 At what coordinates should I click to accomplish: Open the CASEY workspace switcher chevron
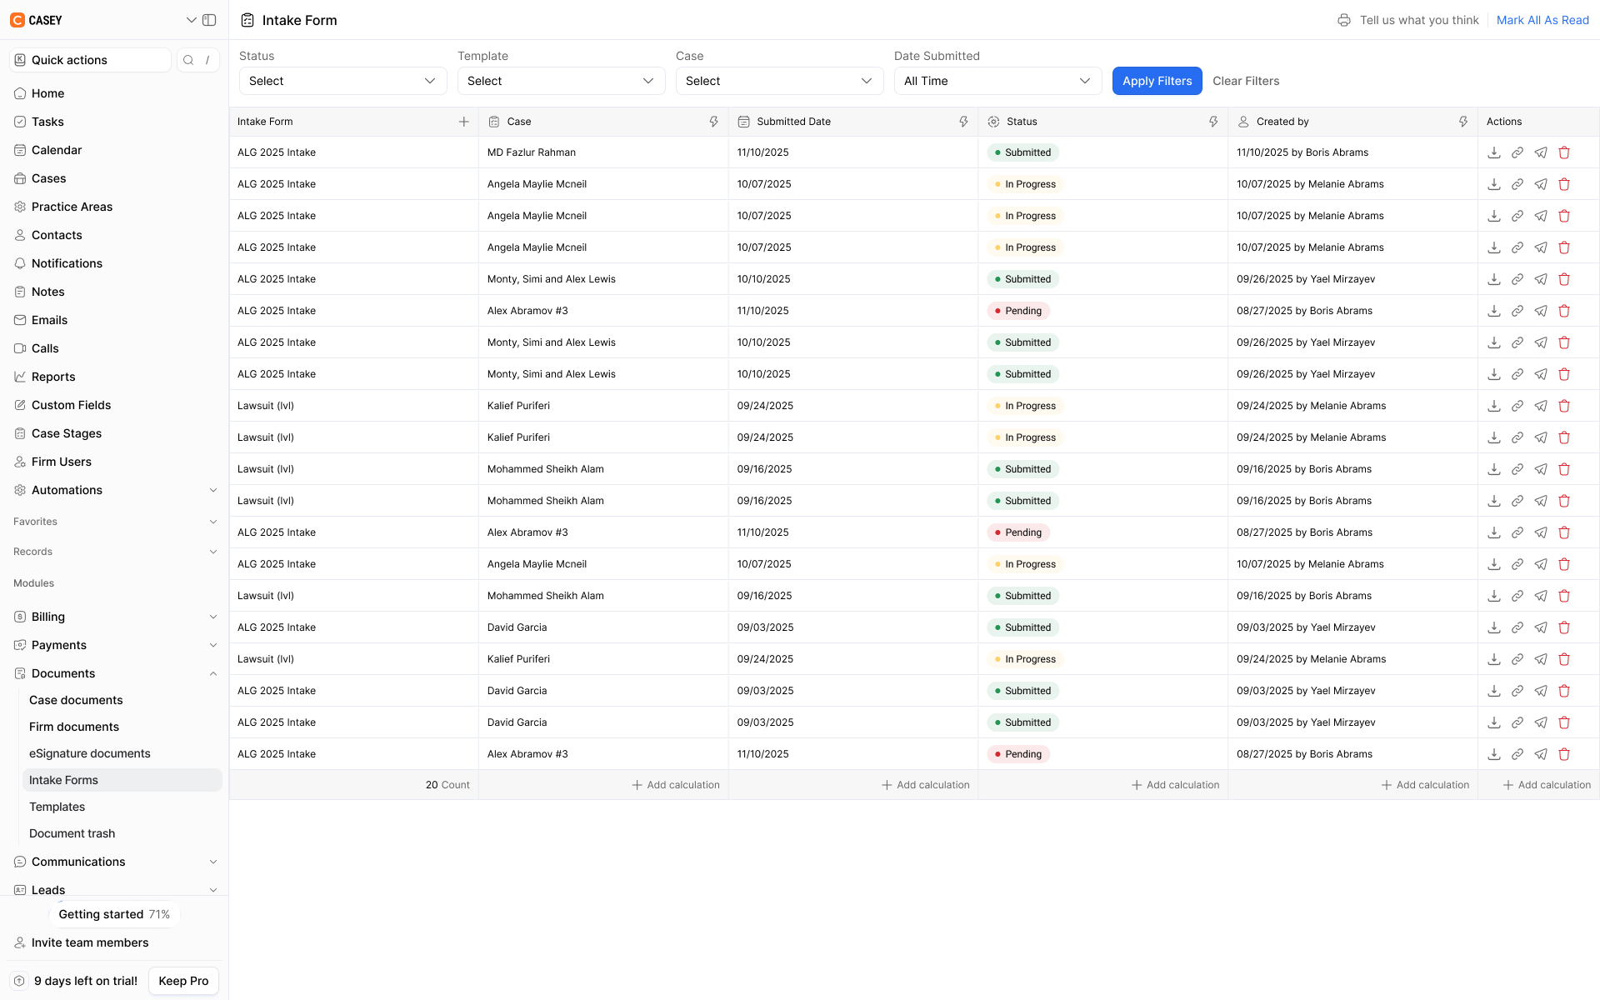point(191,20)
